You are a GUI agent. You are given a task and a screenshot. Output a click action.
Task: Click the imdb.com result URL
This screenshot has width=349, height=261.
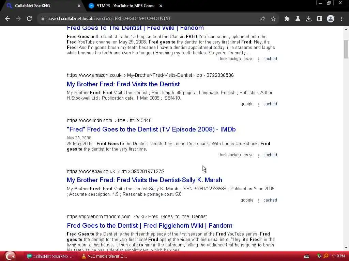[x=109, y=120]
